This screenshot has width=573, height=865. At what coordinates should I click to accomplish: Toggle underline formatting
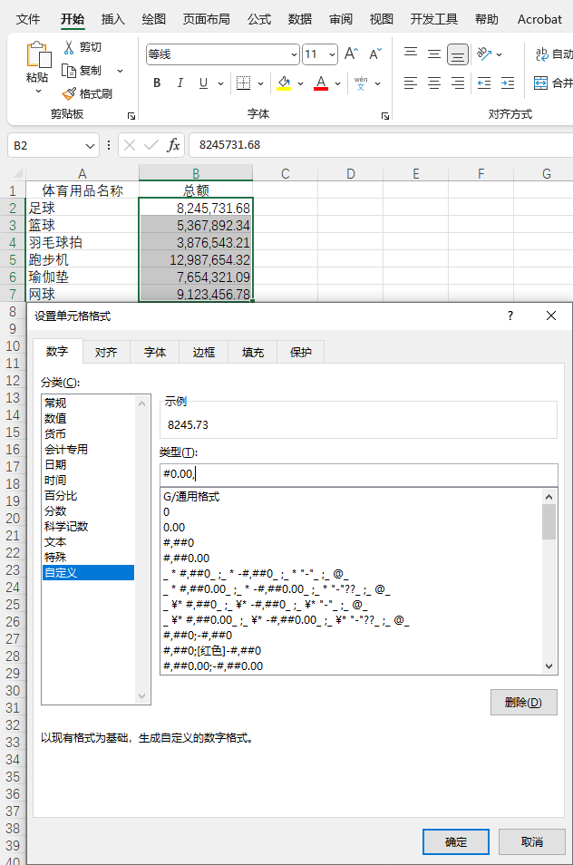tap(203, 83)
